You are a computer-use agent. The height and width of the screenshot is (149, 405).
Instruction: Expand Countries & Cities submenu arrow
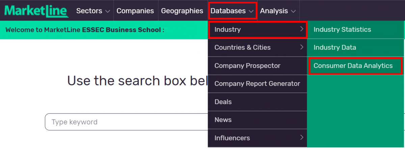301,47
